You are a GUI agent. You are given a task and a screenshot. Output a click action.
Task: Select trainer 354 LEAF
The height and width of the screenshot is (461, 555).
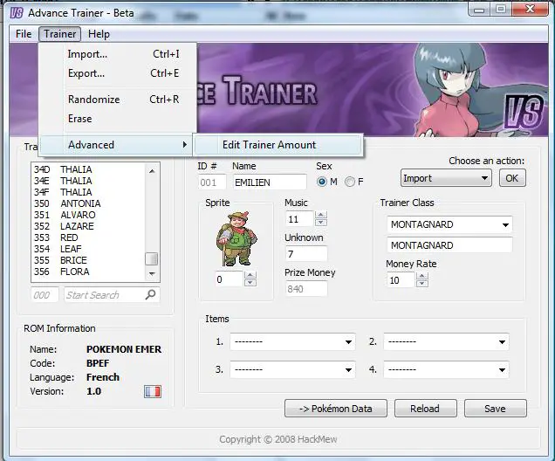point(88,249)
